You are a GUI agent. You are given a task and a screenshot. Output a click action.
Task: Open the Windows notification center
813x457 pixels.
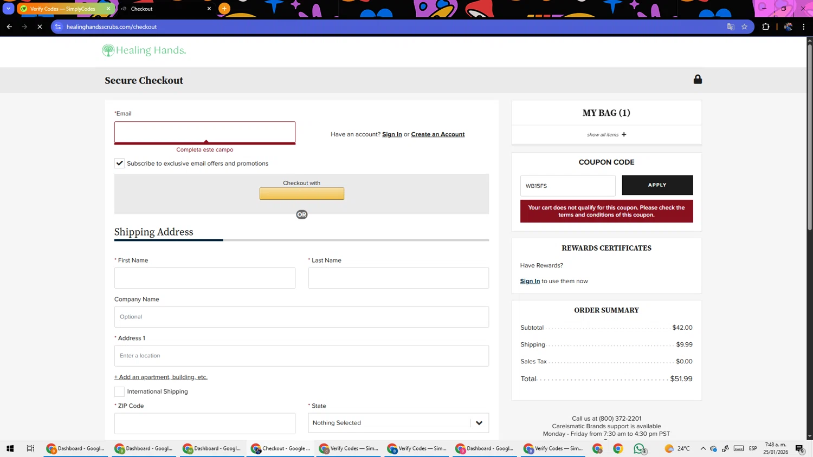[x=800, y=448]
